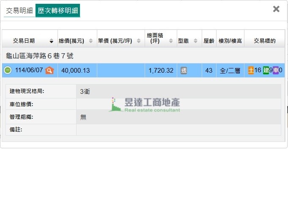Image resolution: width=288 pixels, height=199 pixels.
Task: Click the 透 building type icon
Action: click(x=184, y=71)
